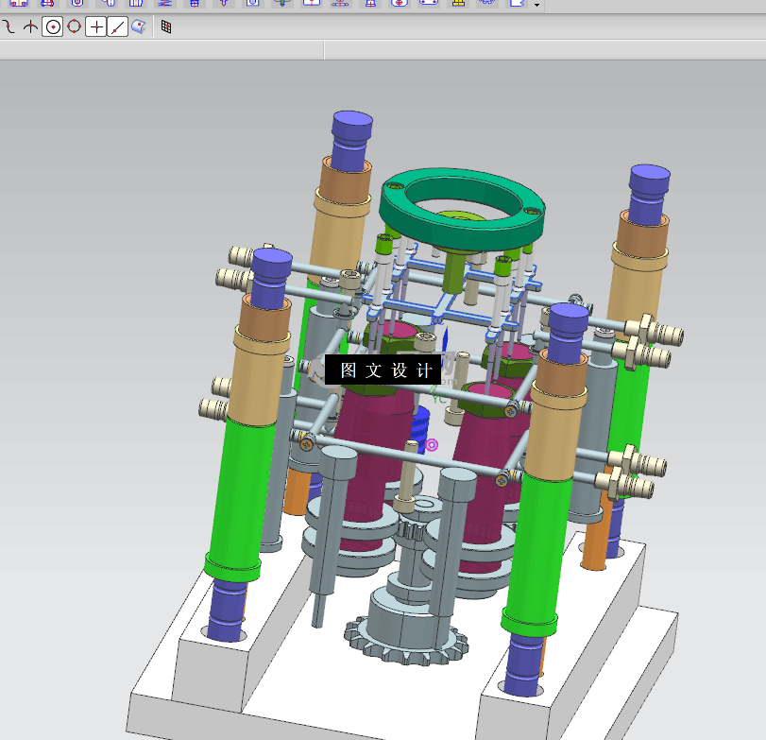Toggle the Intersection snap point option
Screen dimensions: 766x740
(31, 26)
